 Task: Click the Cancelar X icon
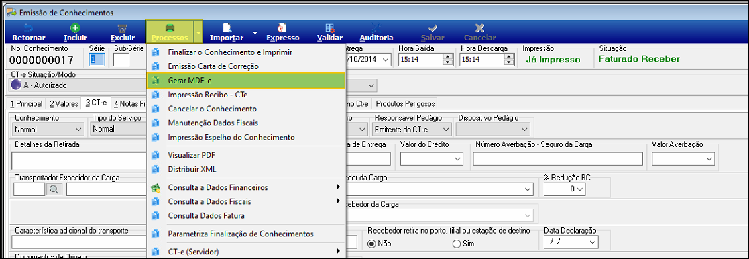479,28
